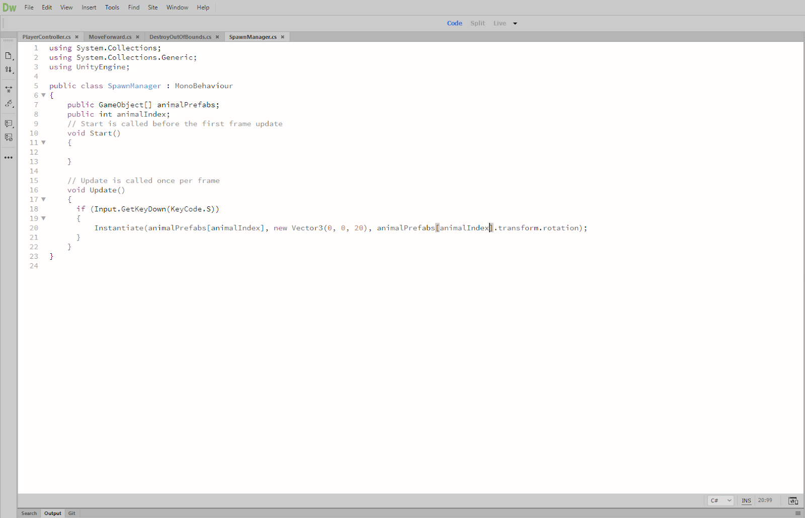Click 'System.Collections.Generic;' on line 2
805x518 pixels.
click(x=136, y=57)
